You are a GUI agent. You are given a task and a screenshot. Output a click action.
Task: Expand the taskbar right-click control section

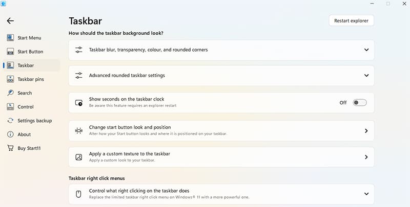(x=366, y=194)
